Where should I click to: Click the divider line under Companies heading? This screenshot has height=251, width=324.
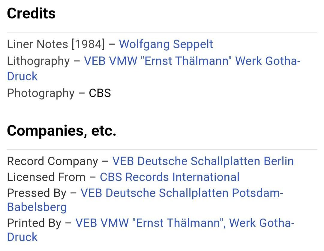pos(162,149)
